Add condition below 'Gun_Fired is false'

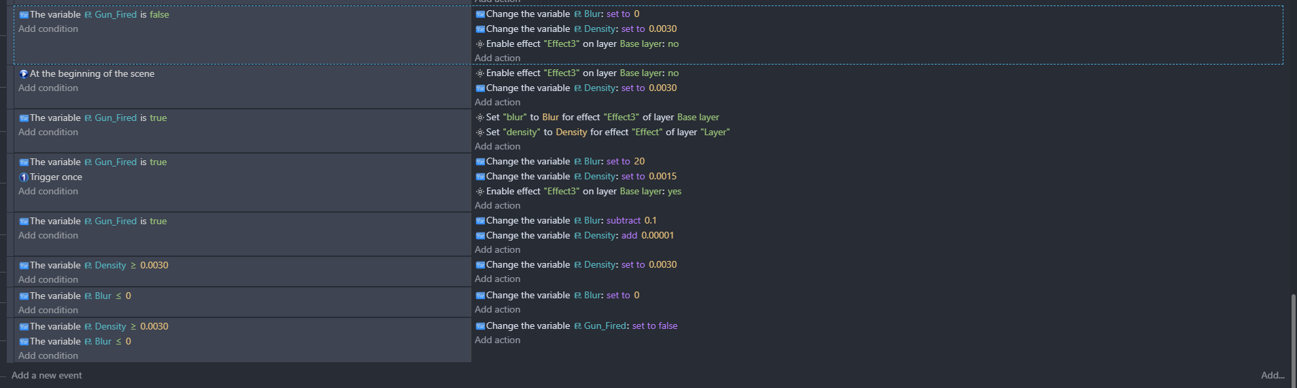(48, 29)
